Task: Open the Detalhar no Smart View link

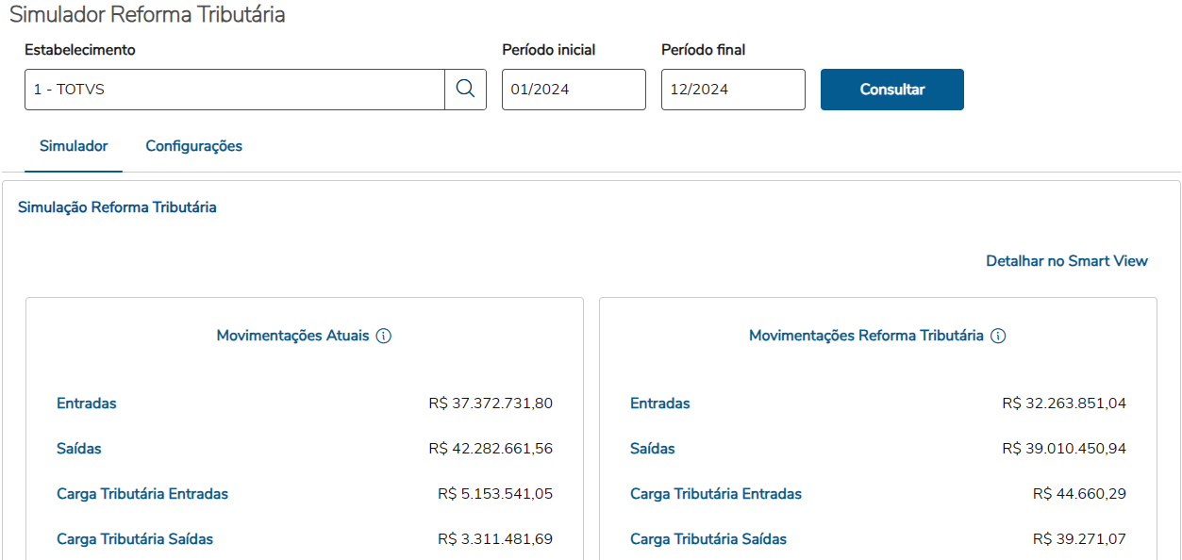Action: (x=1067, y=261)
